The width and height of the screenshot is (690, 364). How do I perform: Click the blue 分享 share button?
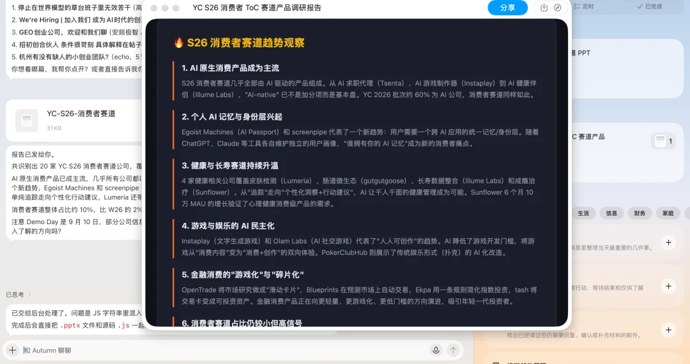(x=507, y=8)
